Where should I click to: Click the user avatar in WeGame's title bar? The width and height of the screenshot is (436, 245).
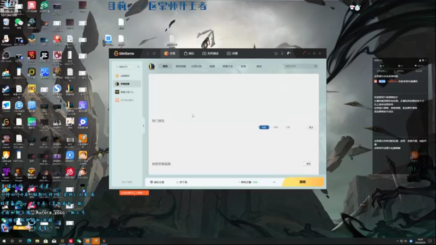pos(289,53)
